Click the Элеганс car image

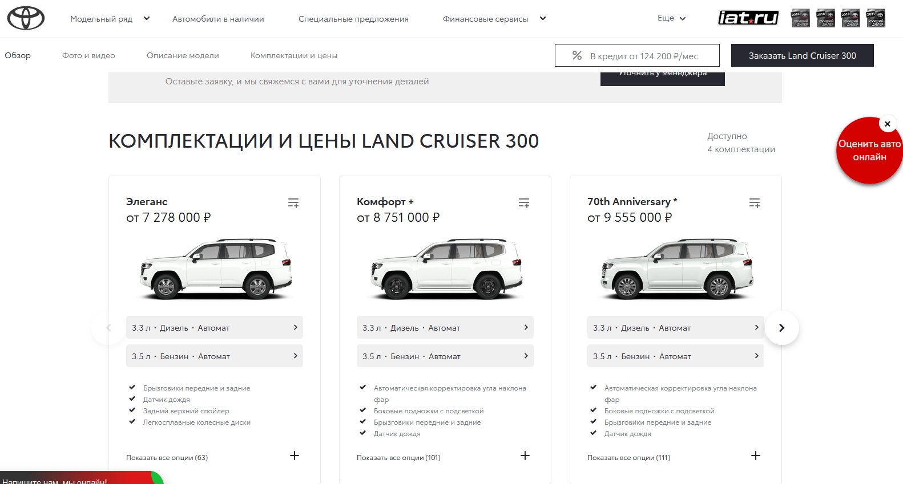[216, 269]
